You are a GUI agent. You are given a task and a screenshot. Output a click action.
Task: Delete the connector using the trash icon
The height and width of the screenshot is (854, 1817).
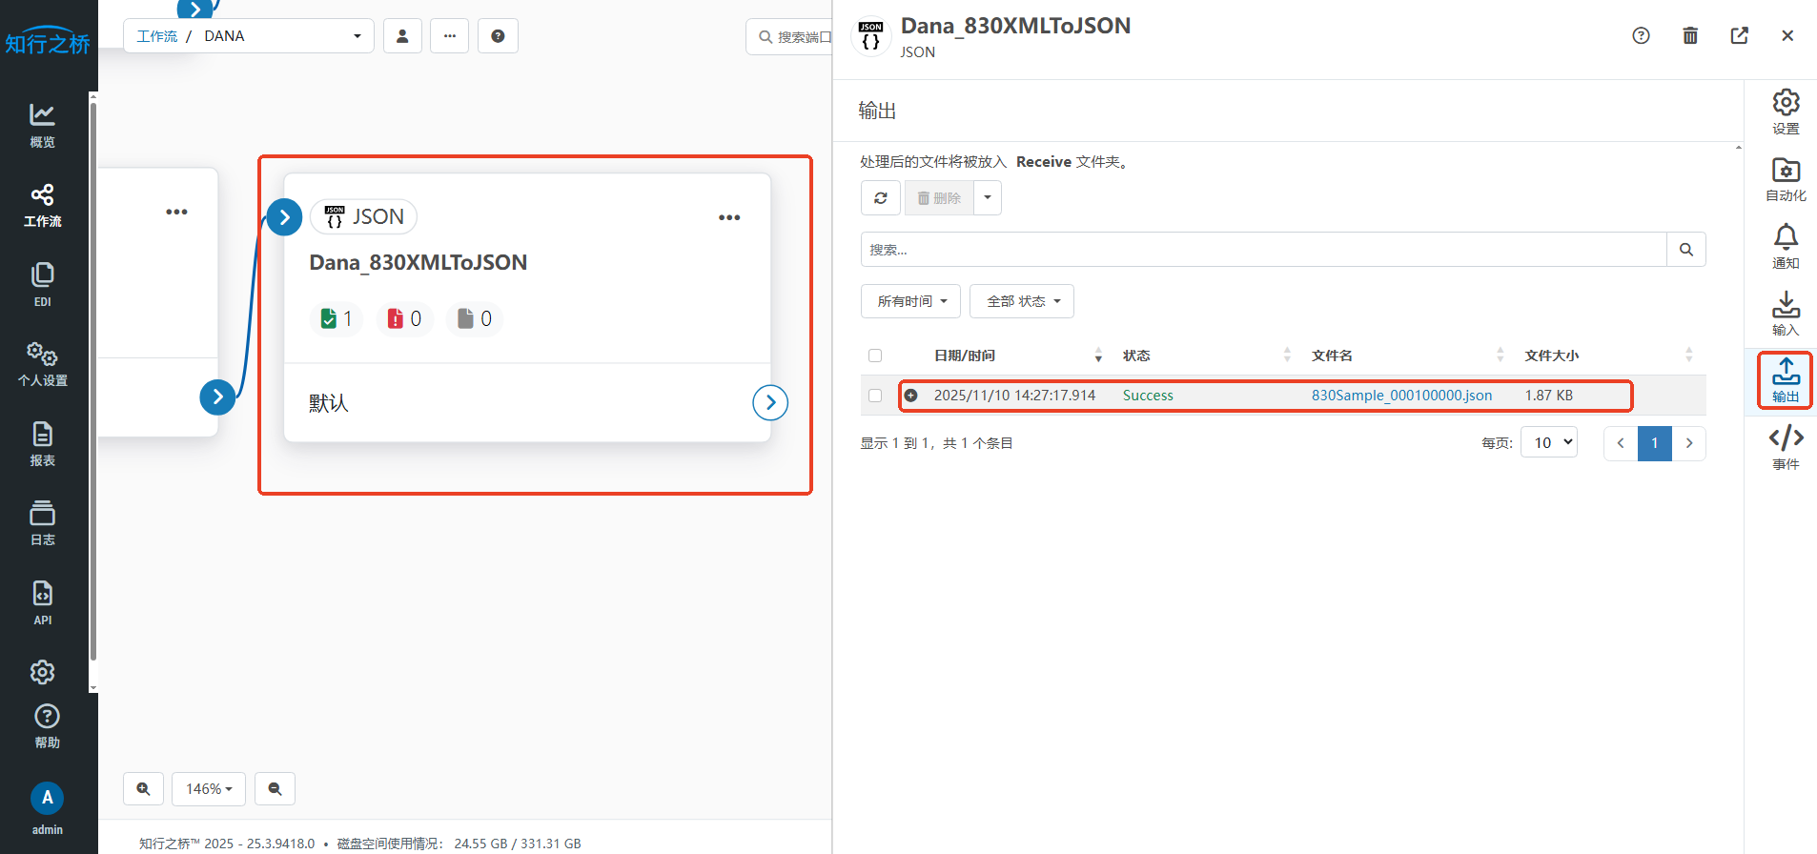click(x=1689, y=36)
